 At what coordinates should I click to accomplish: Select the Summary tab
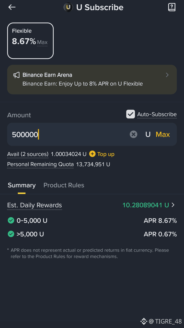click(x=22, y=185)
